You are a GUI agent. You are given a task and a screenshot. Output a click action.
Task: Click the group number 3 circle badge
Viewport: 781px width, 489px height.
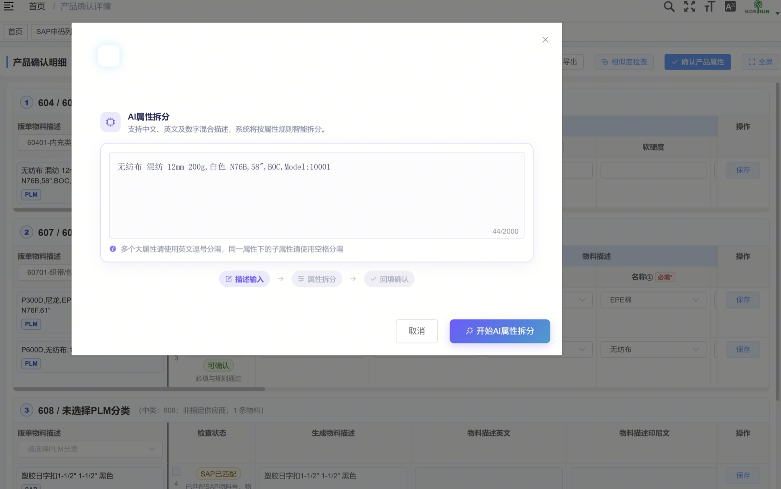(27, 410)
